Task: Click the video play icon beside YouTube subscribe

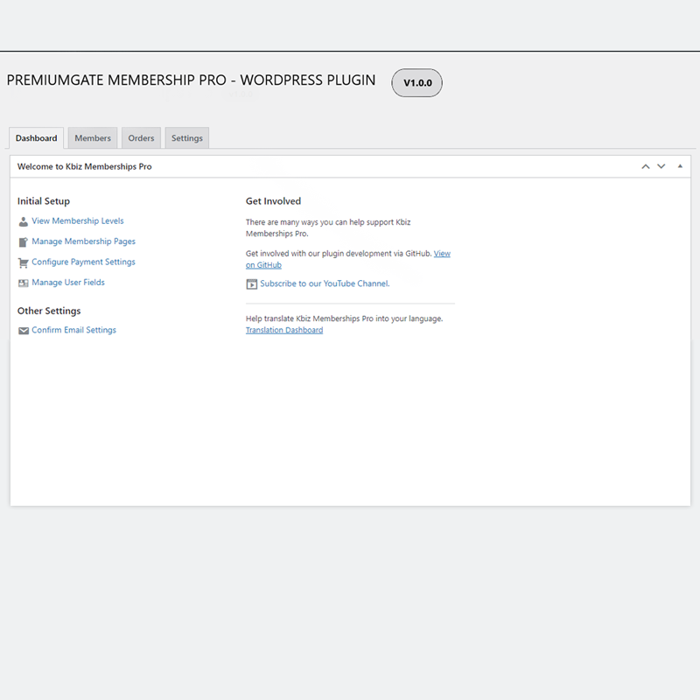Action: pyautogui.click(x=251, y=284)
